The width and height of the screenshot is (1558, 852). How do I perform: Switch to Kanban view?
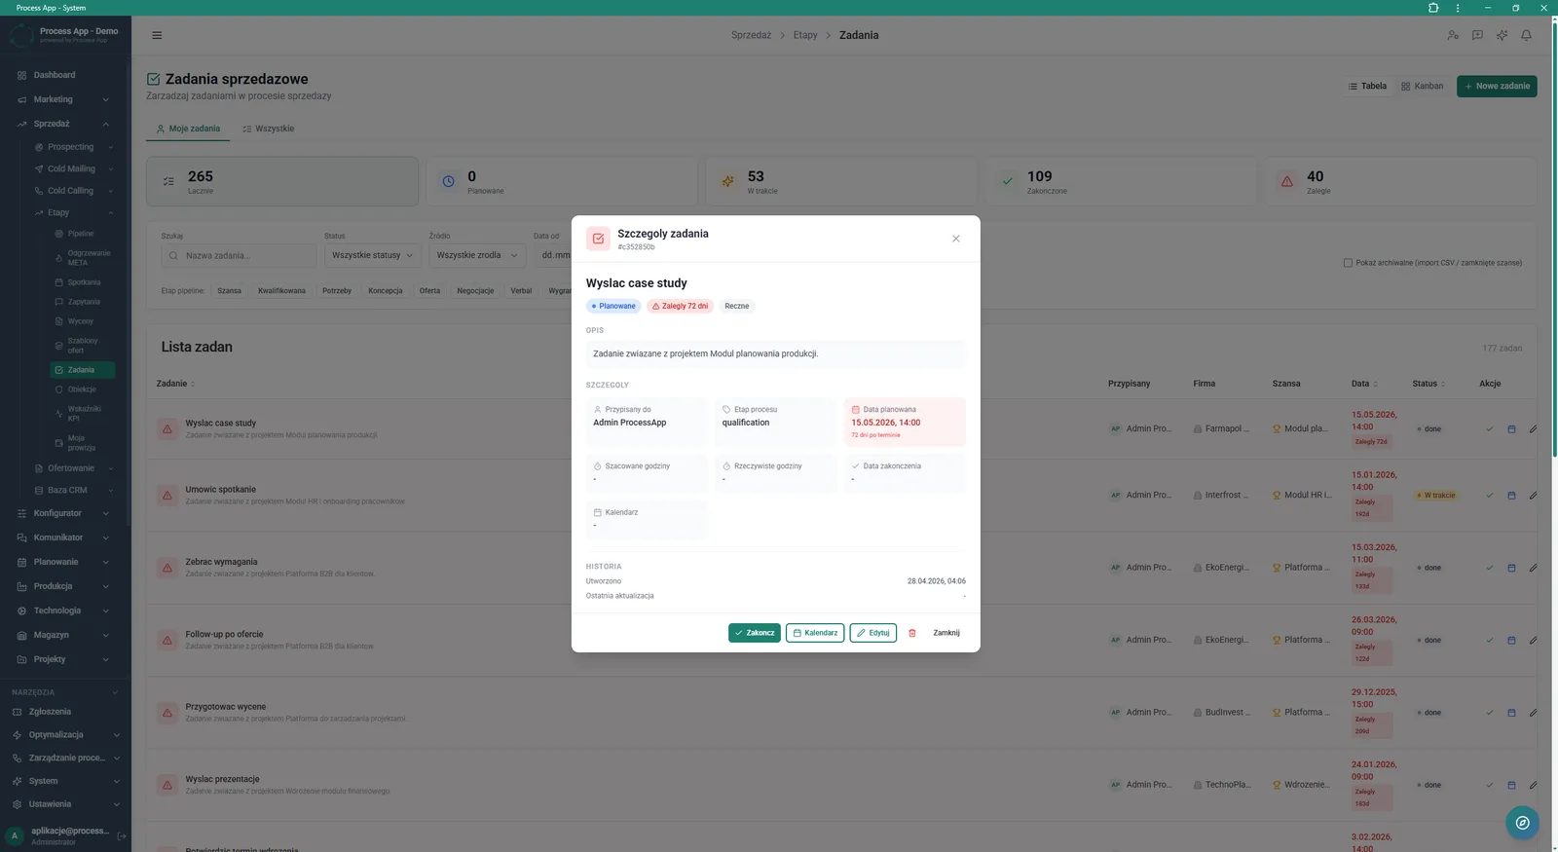[x=1422, y=87]
